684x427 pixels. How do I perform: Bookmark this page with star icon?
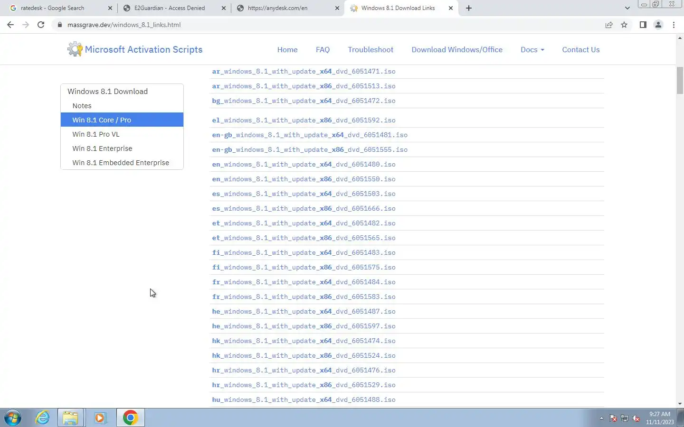point(624,25)
